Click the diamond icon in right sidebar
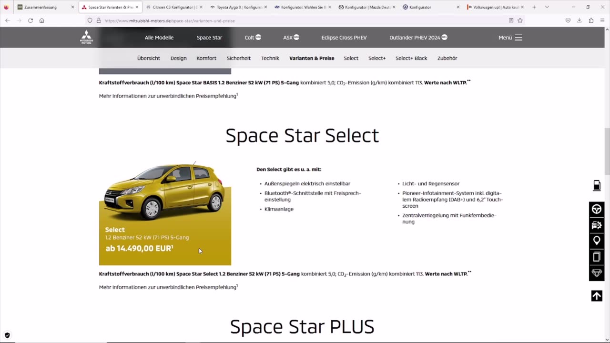The image size is (610, 343). coord(597,273)
